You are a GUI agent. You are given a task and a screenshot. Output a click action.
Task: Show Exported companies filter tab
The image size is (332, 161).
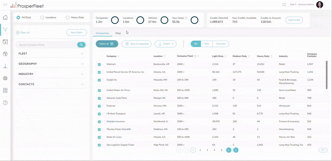tap(221, 44)
